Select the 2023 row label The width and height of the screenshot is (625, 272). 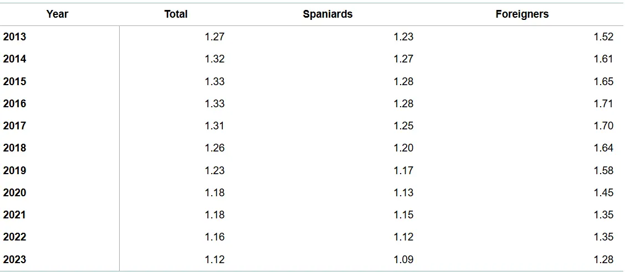click(x=14, y=260)
